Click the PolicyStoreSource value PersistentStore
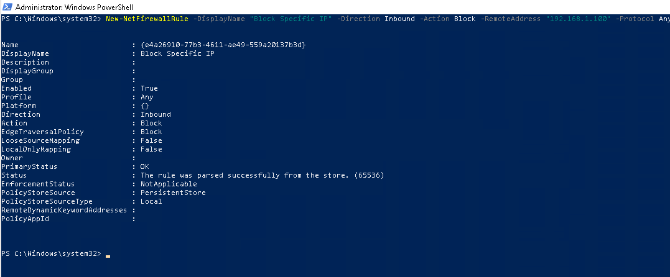The width and height of the screenshot is (670, 277). [x=173, y=193]
